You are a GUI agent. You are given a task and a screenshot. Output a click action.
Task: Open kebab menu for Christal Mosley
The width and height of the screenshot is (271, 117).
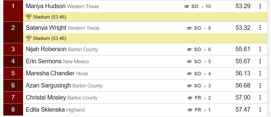[260, 98]
